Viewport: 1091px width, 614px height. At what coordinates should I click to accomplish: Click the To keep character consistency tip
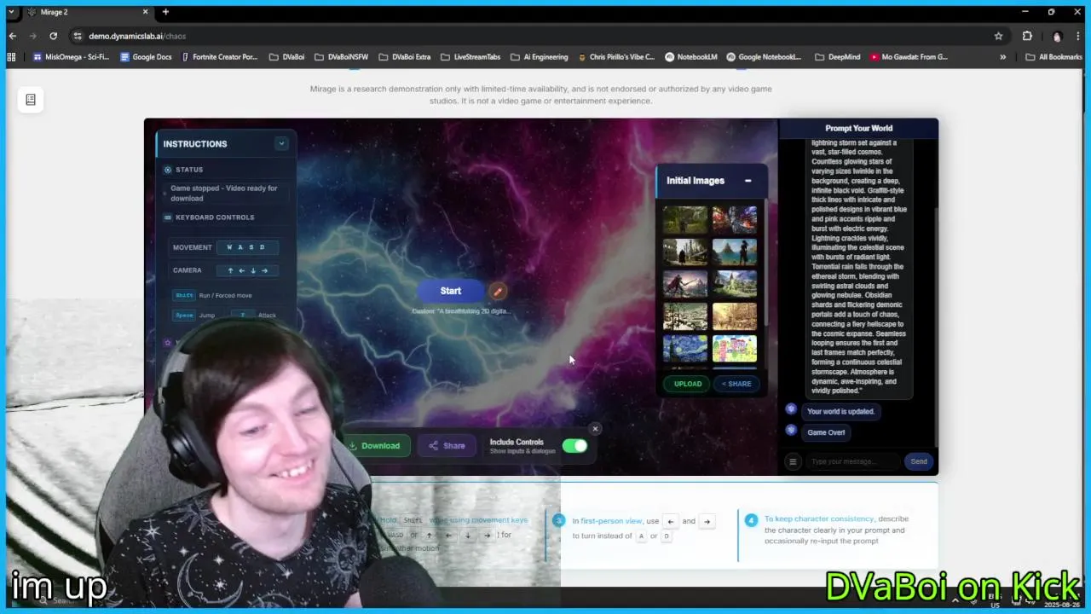[819, 518]
